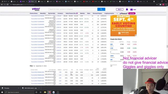Expand more nav items ellipsis
This screenshot has height=94, width=168.
click(x=117, y=13)
